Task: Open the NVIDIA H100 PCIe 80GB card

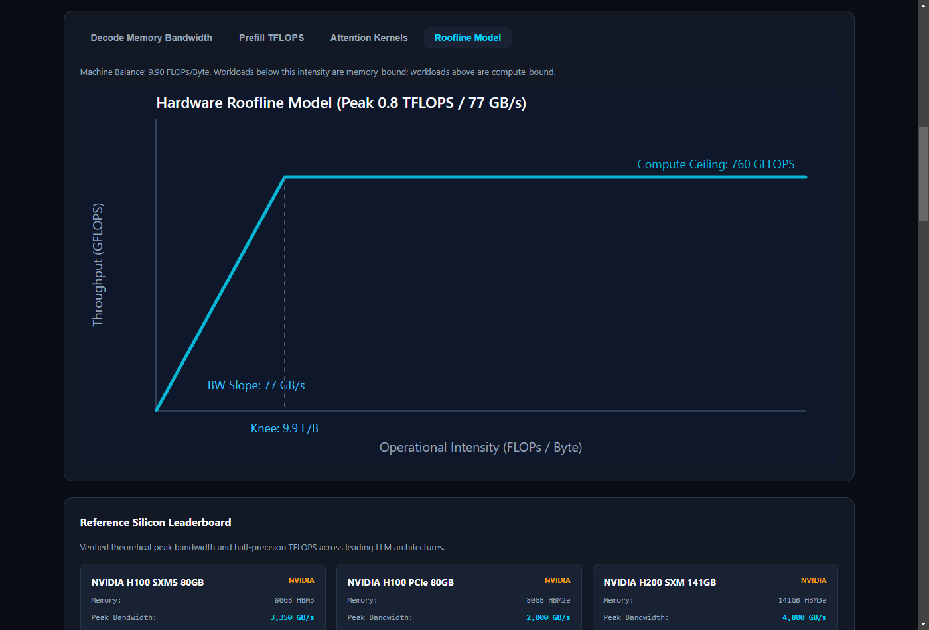Action: (459, 597)
